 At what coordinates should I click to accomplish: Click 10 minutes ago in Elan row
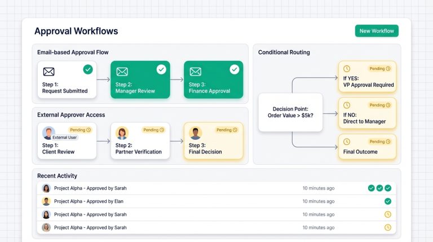(x=319, y=201)
